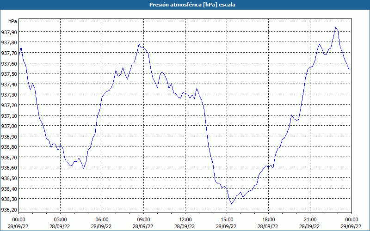Click the 12:00 time label on X axis
This screenshot has height=231, width=370.
185,220
